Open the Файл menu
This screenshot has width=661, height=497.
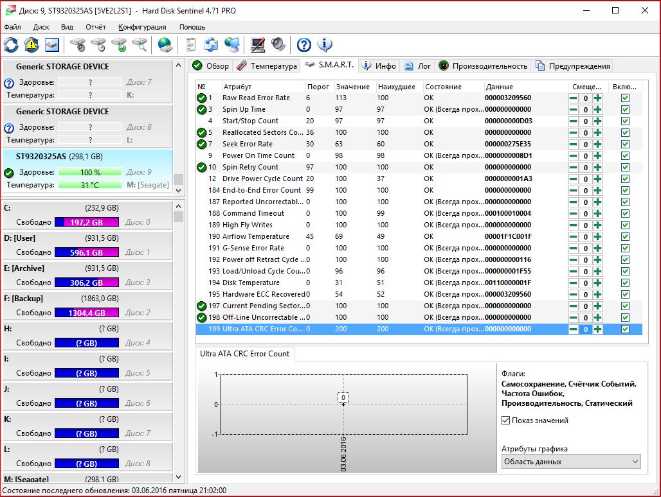[x=12, y=27]
